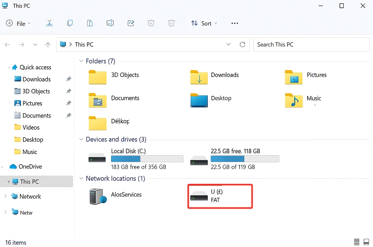Screen dimensions: 373x247
Task: Click '16 items' status text
Action: [16, 243]
